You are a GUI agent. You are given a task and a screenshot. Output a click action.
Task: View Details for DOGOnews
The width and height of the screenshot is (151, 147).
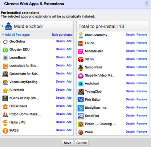[60, 106]
